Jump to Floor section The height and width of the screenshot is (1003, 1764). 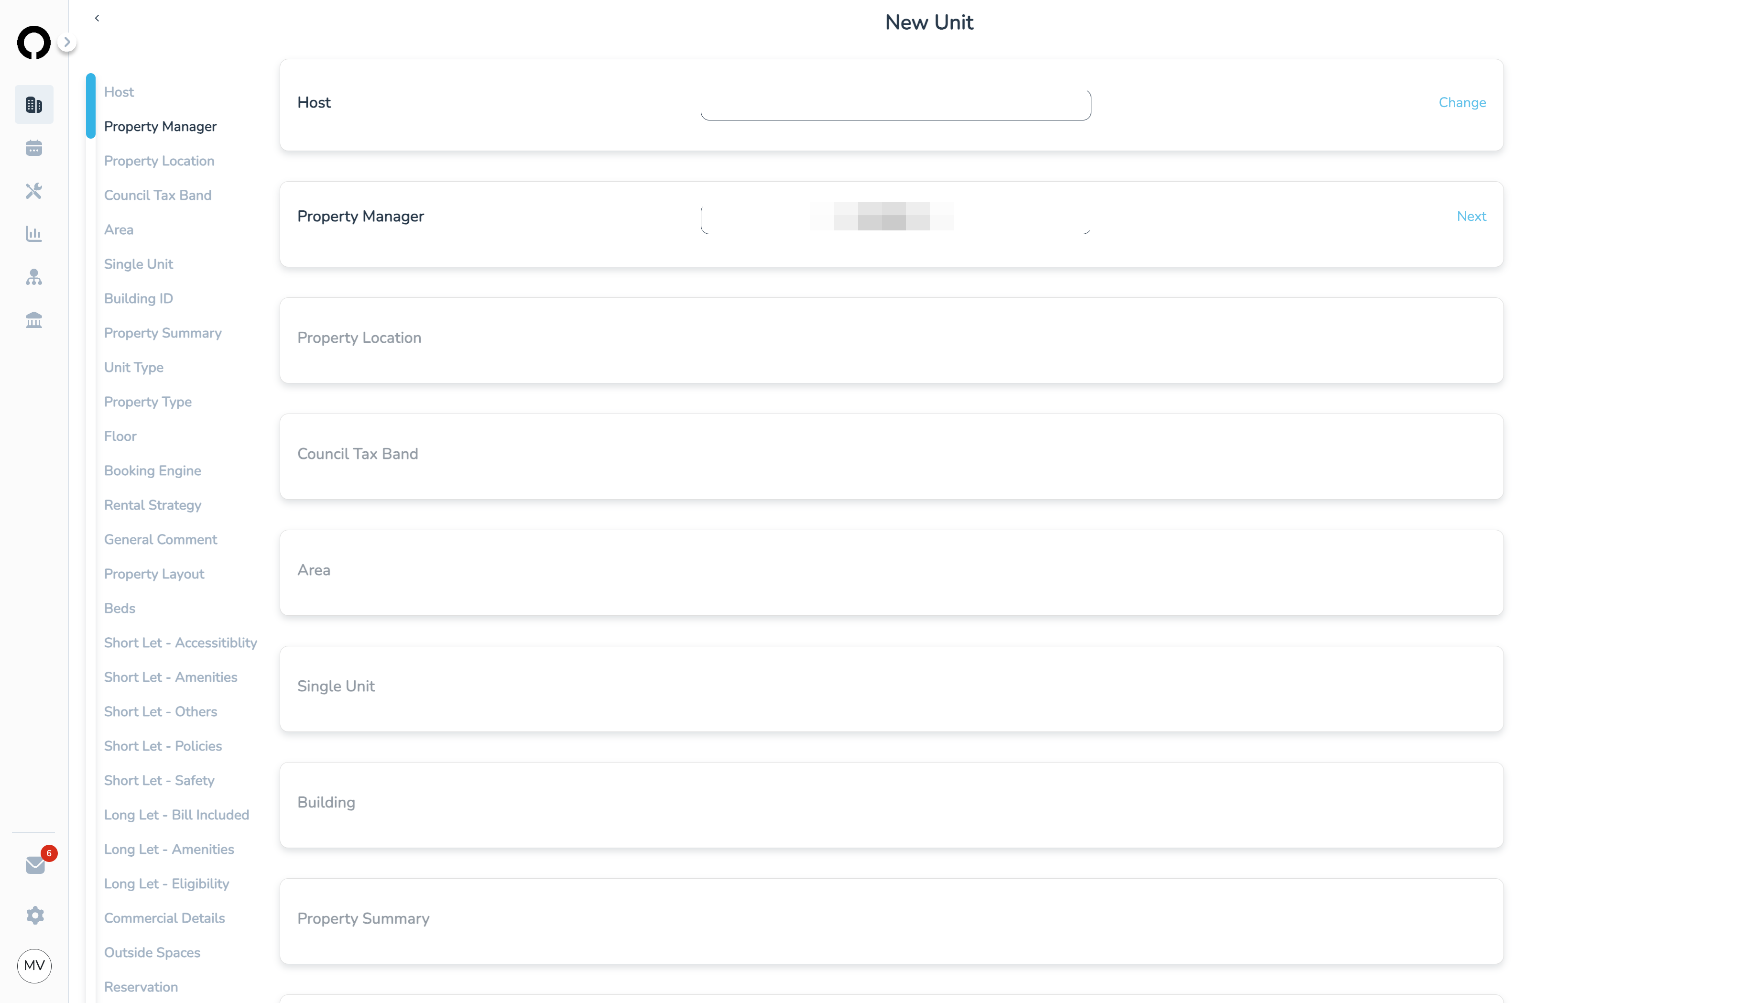click(120, 436)
